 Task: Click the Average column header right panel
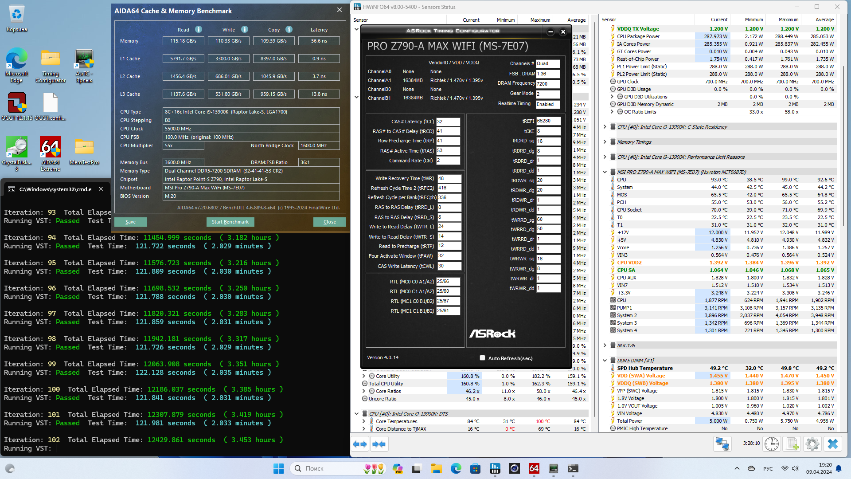(824, 20)
